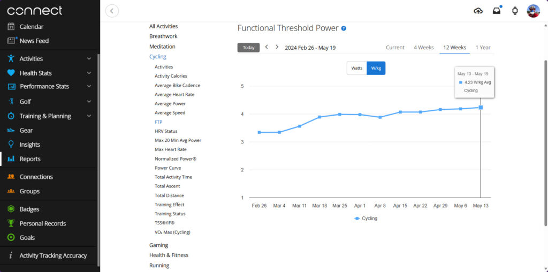The width and height of the screenshot is (548, 272).
Task: Open the Max 20 Min Avg Power report
Action: [x=178, y=140]
